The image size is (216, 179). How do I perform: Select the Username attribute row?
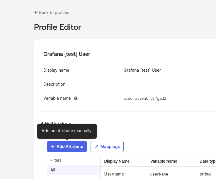pos(114,174)
